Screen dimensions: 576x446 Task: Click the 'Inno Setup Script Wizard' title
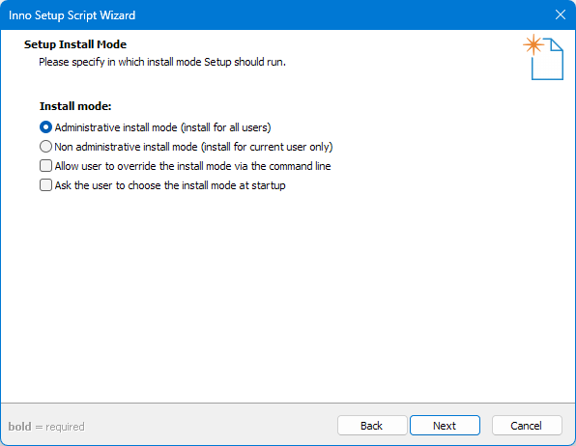coord(72,15)
